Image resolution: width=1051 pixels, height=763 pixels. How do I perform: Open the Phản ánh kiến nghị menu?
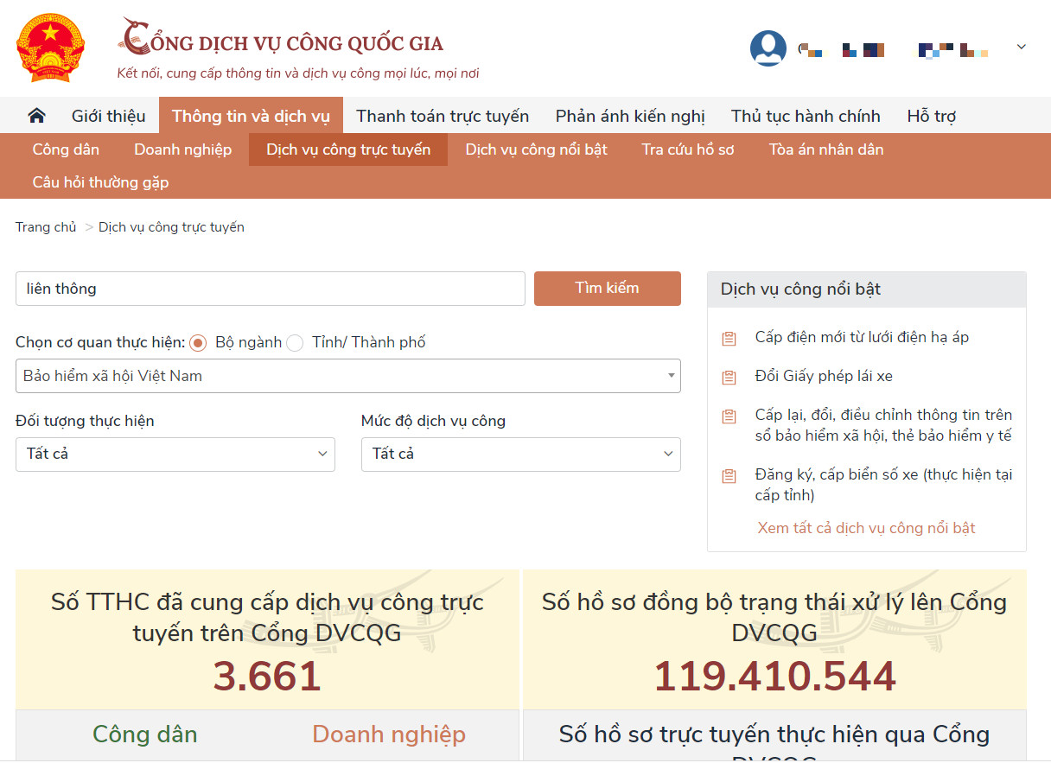630,116
